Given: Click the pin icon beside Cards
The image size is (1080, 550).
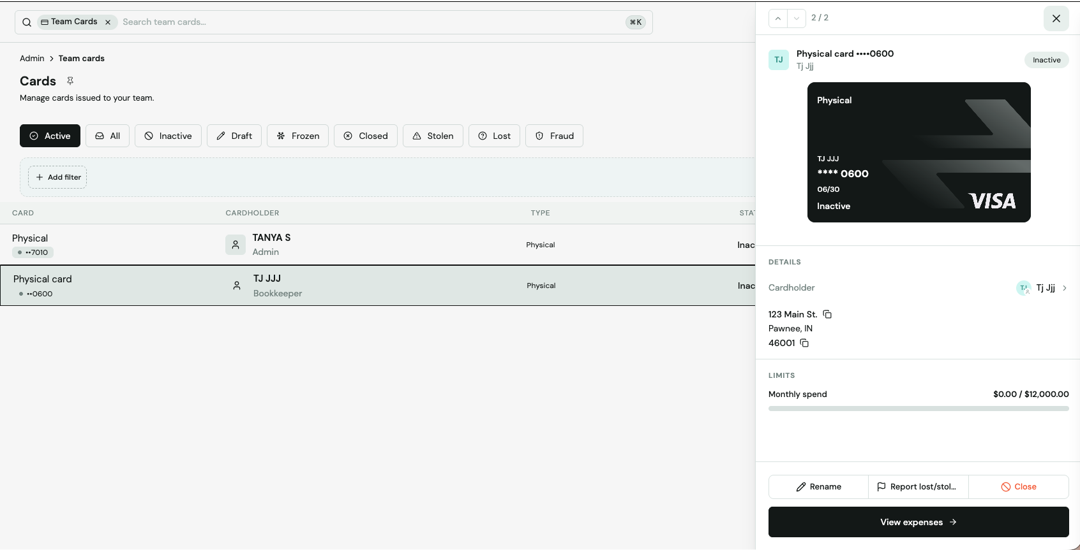Looking at the screenshot, I should click(x=70, y=81).
